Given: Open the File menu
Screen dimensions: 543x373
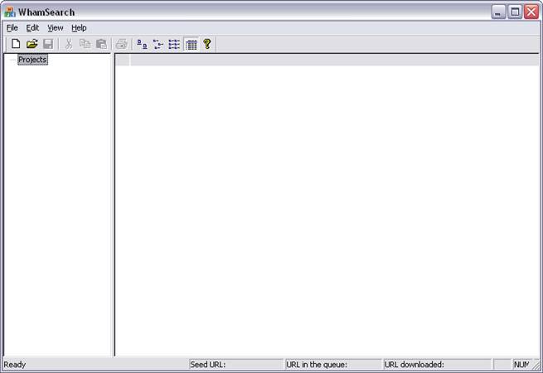Looking at the screenshot, I should point(12,28).
